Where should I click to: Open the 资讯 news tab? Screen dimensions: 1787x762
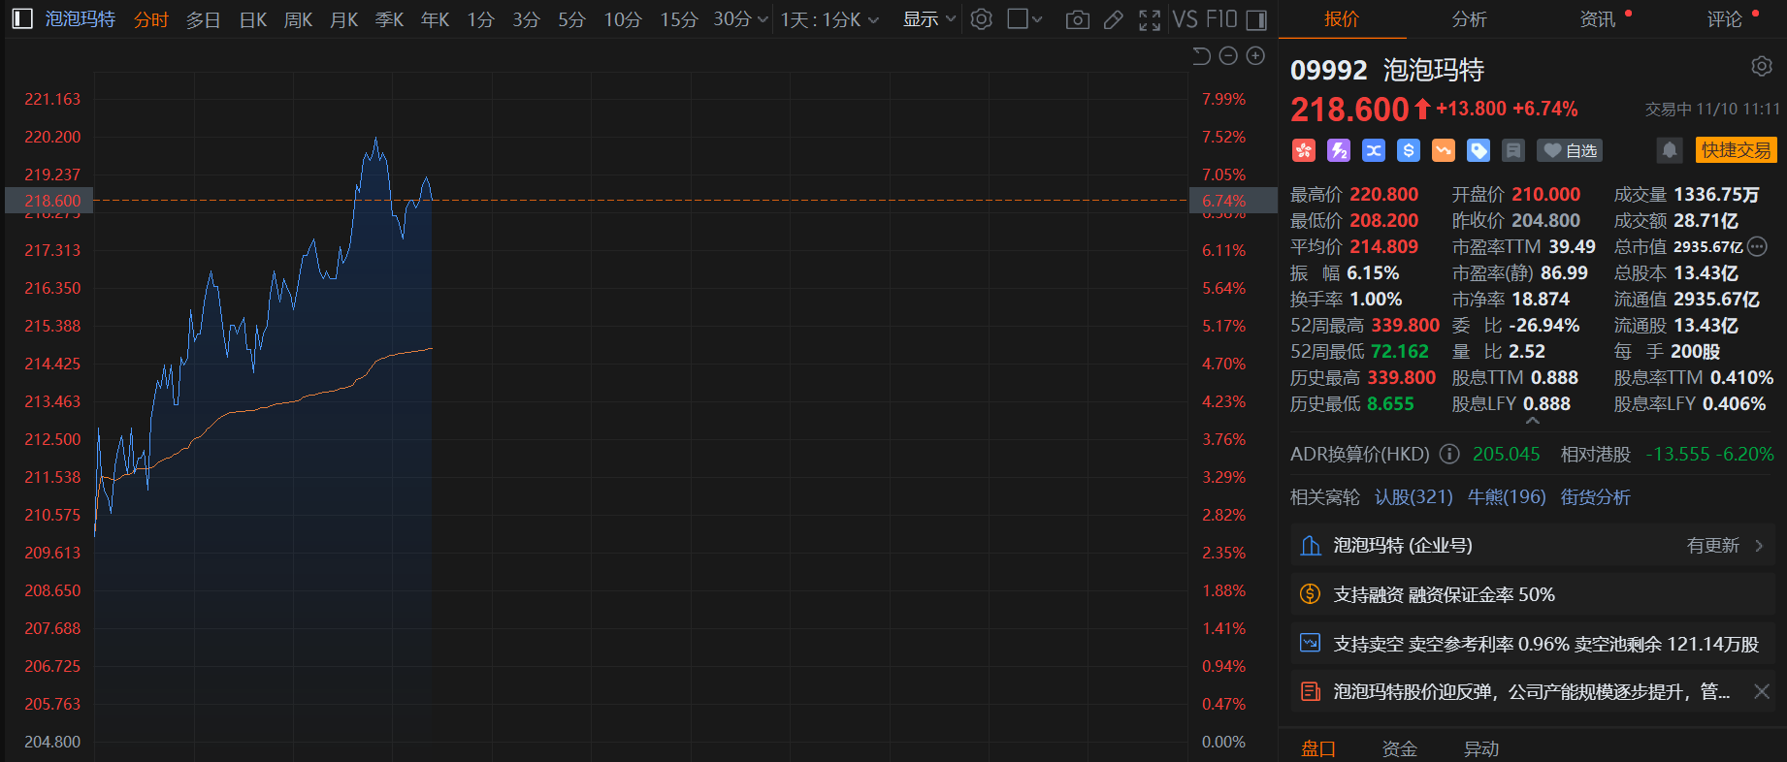click(x=1598, y=19)
